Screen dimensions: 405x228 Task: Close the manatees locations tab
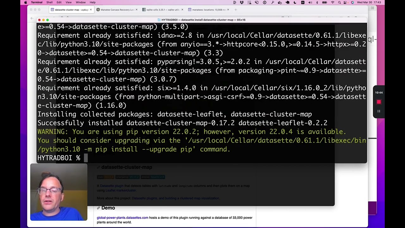[x=227, y=9]
